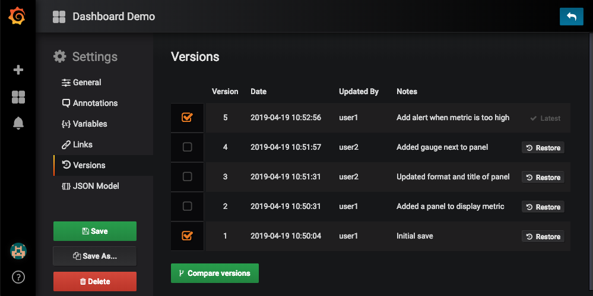Click the user avatar icon

(18, 251)
